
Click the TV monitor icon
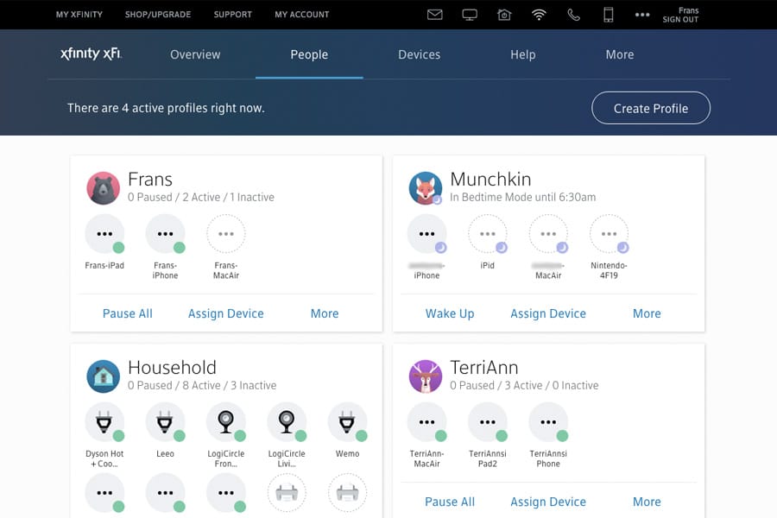coord(470,15)
